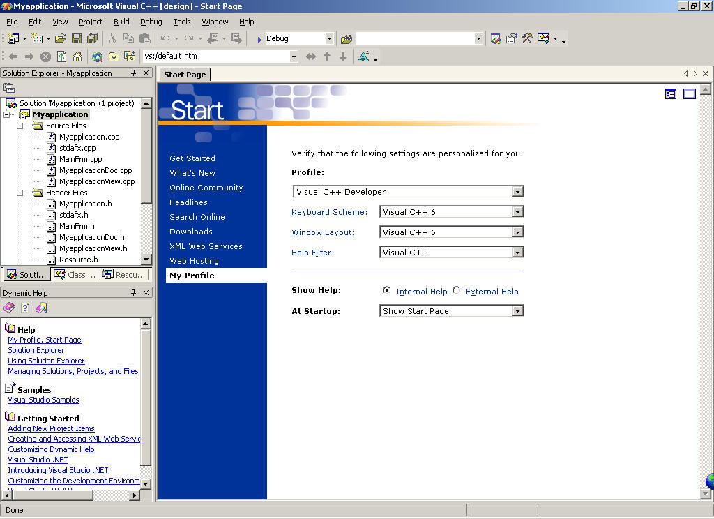Viewport: 714px width, 519px height.
Task: Click the Start debug play arrow
Action: tap(259, 40)
